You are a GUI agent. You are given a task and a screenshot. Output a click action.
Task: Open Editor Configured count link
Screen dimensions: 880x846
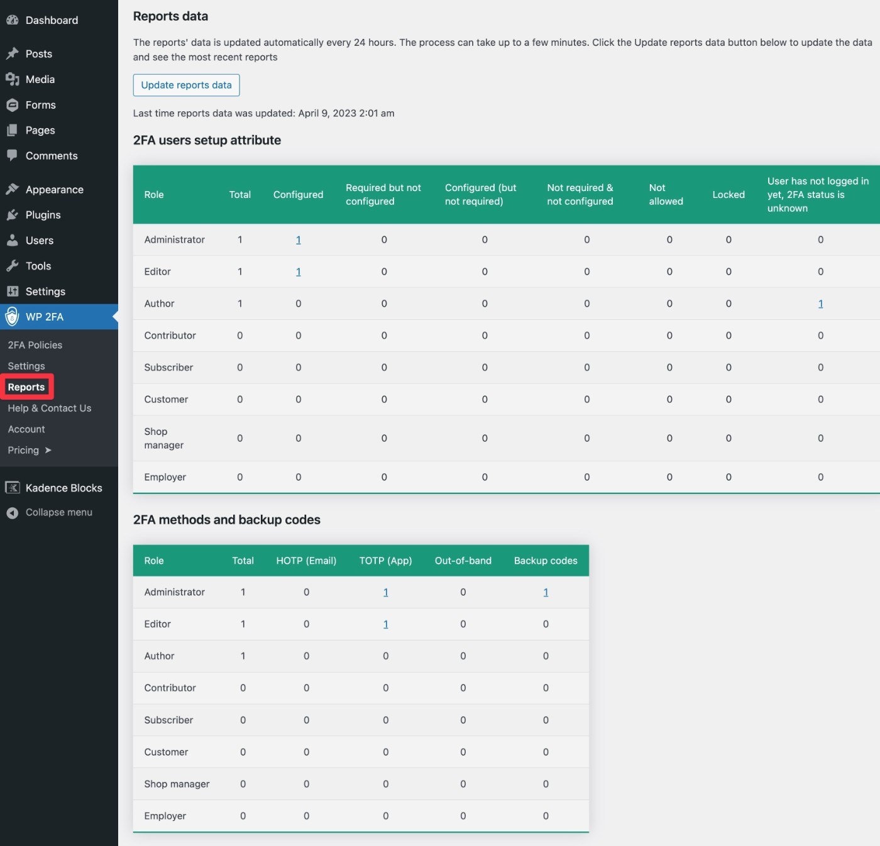coord(299,272)
